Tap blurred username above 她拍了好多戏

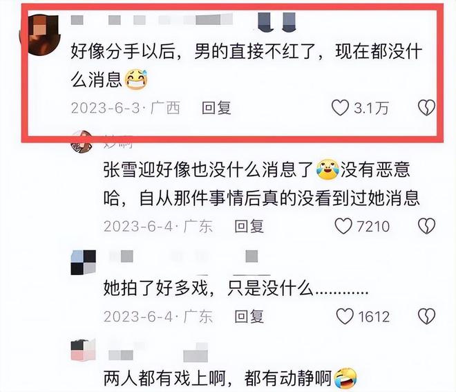[x=183, y=256]
